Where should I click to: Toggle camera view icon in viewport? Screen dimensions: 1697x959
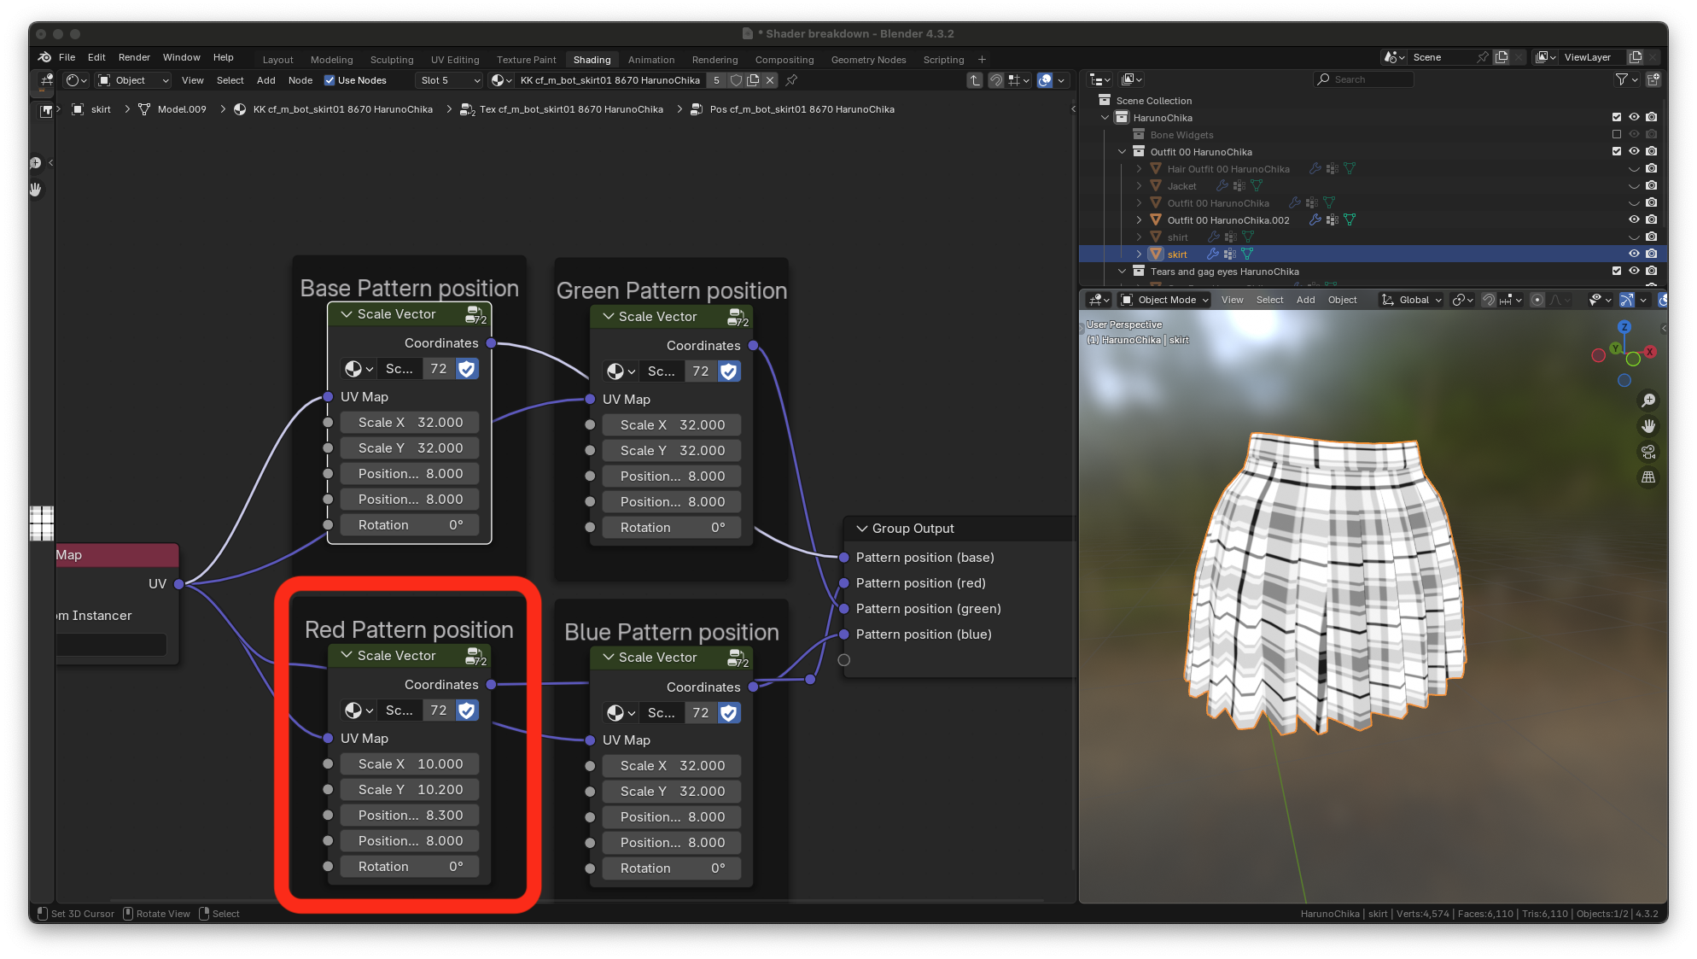(1648, 452)
